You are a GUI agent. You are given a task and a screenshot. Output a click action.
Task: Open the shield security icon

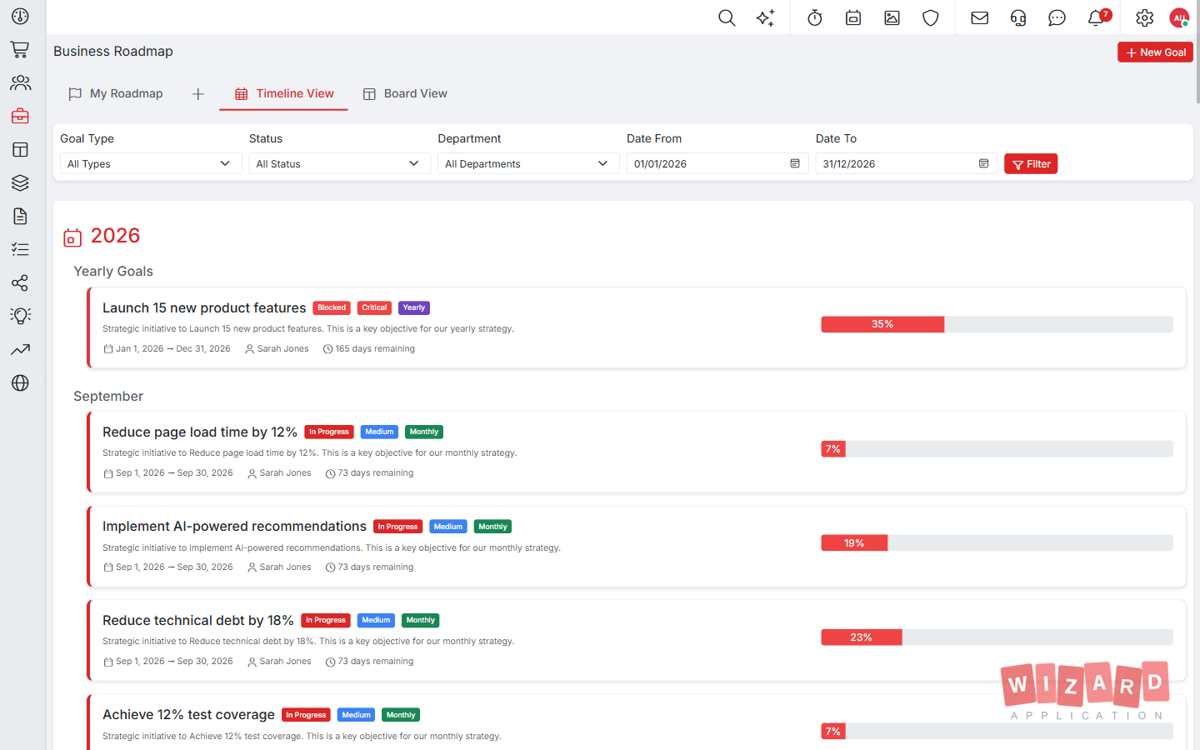[x=931, y=17]
